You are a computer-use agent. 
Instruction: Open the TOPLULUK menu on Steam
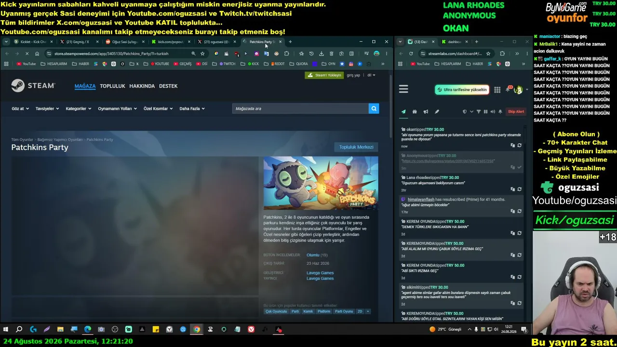click(x=112, y=86)
